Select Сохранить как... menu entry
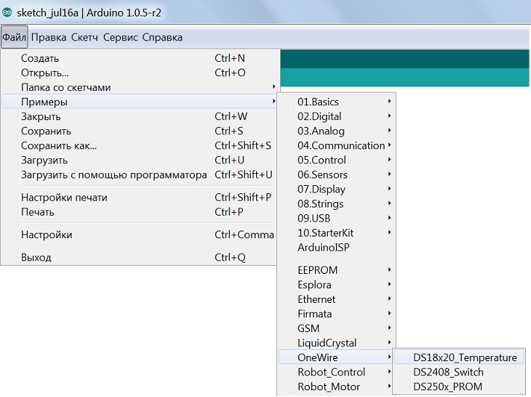The width and height of the screenshot is (531, 397). pyautogui.click(x=58, y=146)
